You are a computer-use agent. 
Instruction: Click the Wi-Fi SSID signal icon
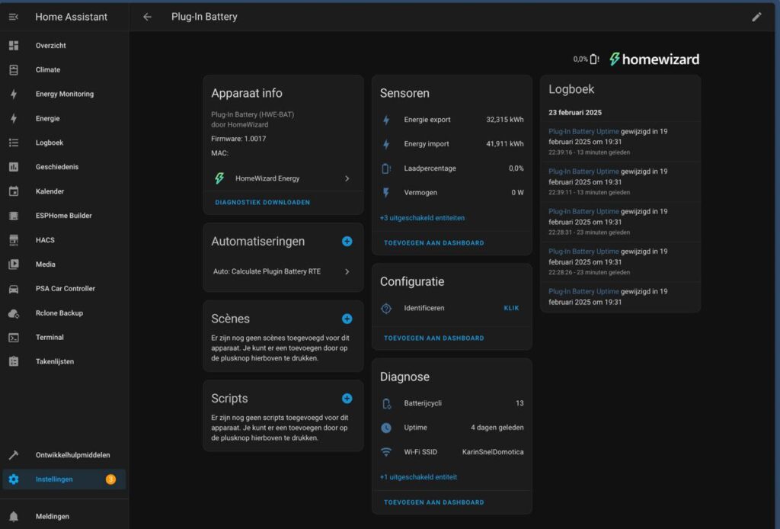[x=386, y=452]
